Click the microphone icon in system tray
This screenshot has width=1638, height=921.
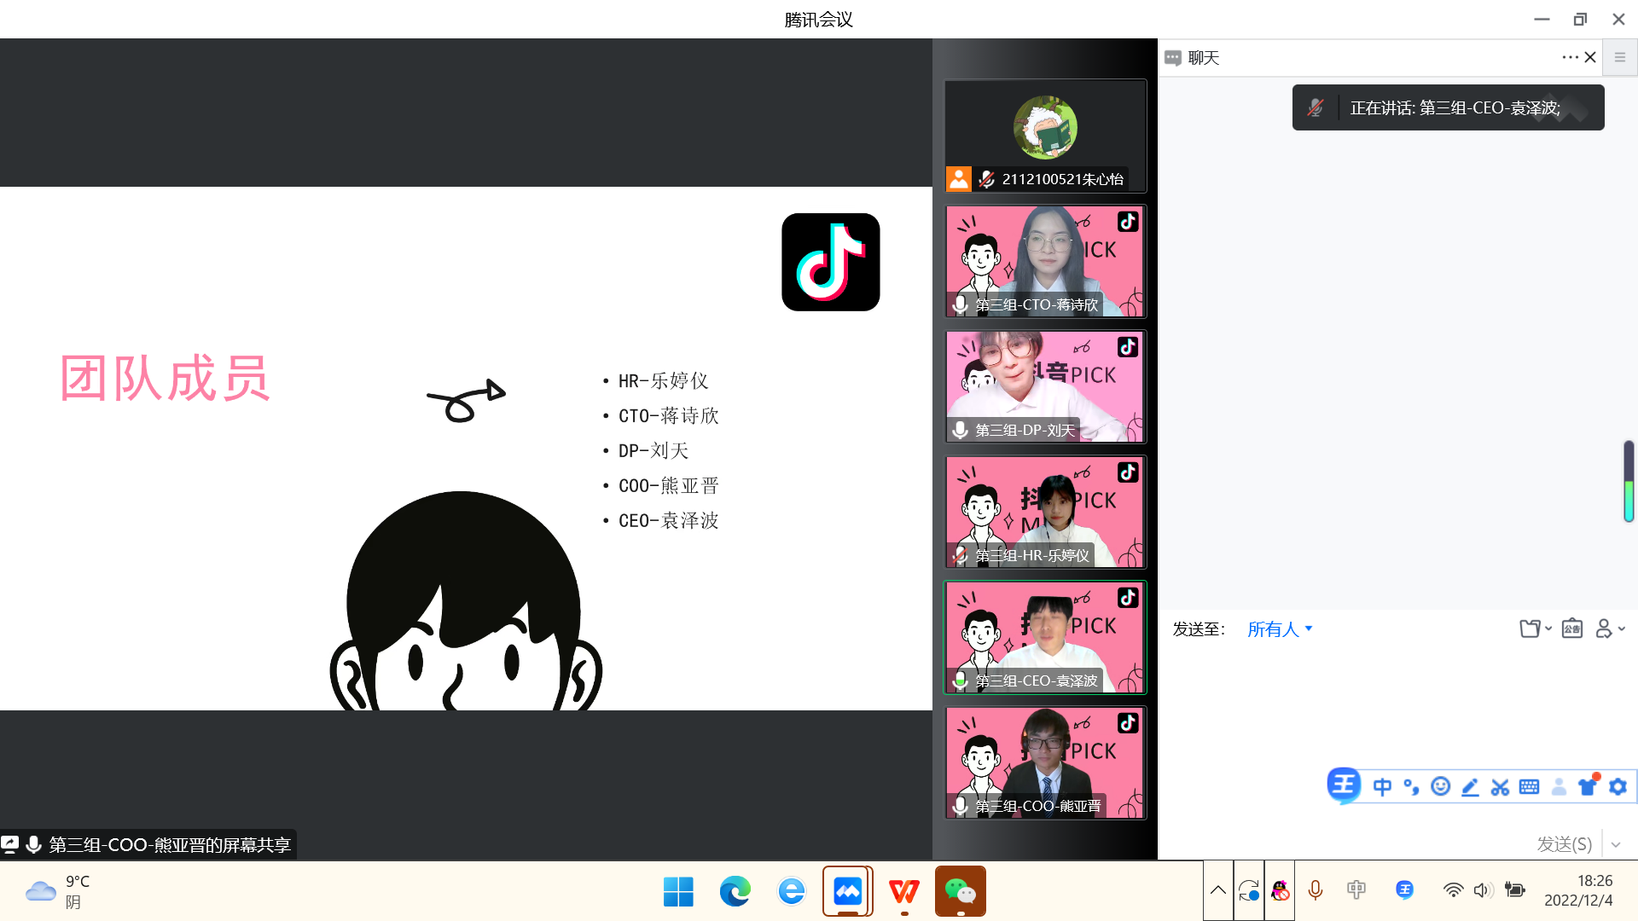click(x=1315, y=890)
